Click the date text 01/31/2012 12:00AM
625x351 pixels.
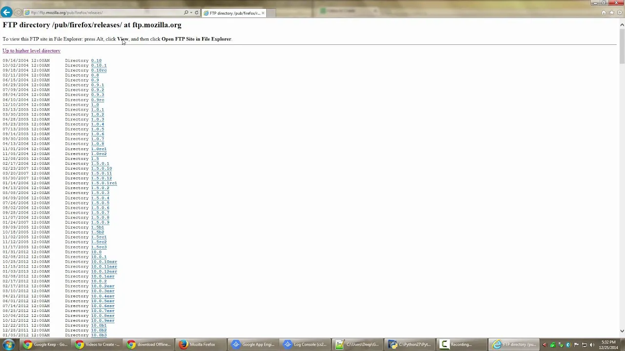(26, 252)
